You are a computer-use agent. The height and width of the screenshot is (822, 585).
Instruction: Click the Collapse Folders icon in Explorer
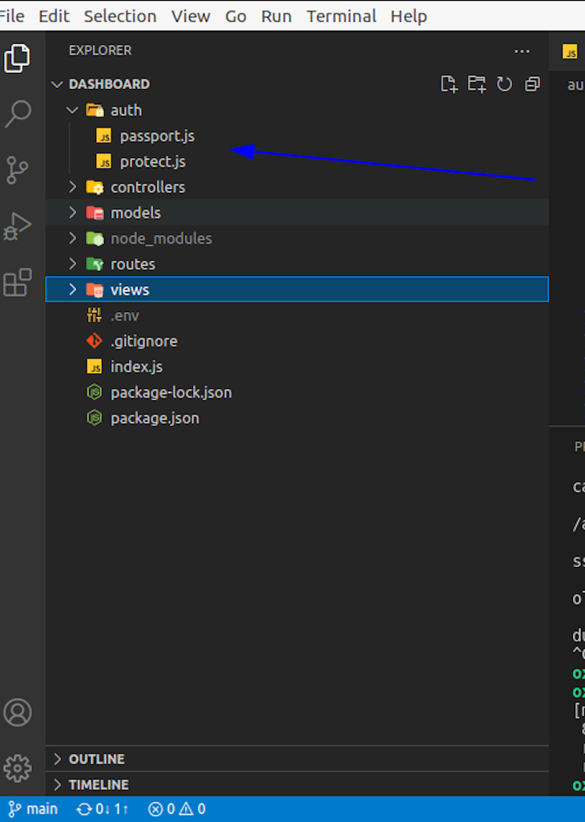coord(532,83)
